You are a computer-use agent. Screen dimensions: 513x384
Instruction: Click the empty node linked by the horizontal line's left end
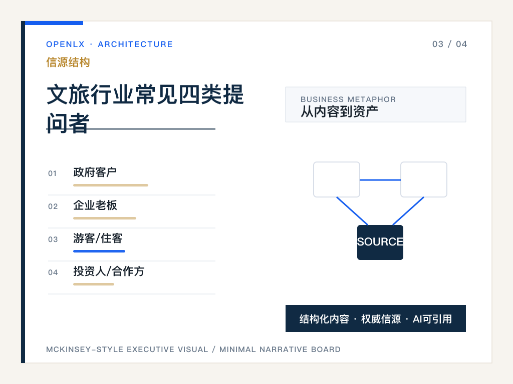click(x=337, y=179)
